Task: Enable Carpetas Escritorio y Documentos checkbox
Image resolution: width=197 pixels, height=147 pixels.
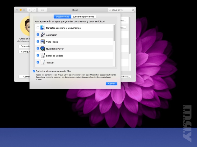Action: 38,28
